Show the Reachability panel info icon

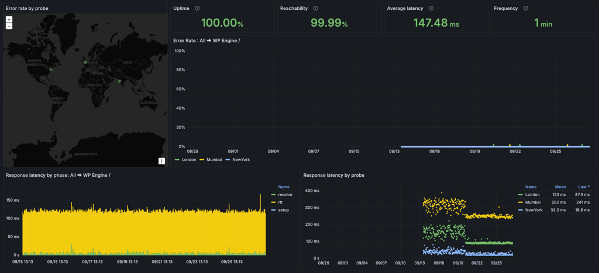315,8
